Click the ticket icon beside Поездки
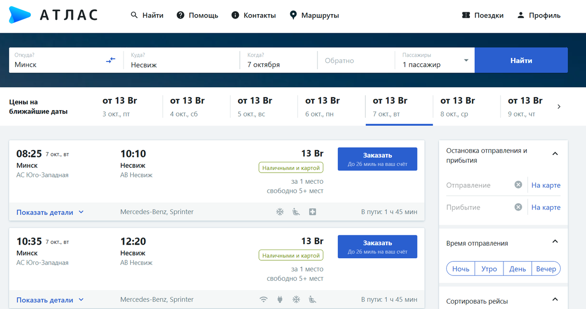The image size is (586, 309). (x=466, y=15)
